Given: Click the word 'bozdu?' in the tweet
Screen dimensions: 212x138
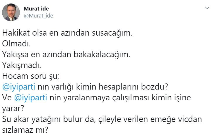Looking at the screenshot, I should point(155,87).
